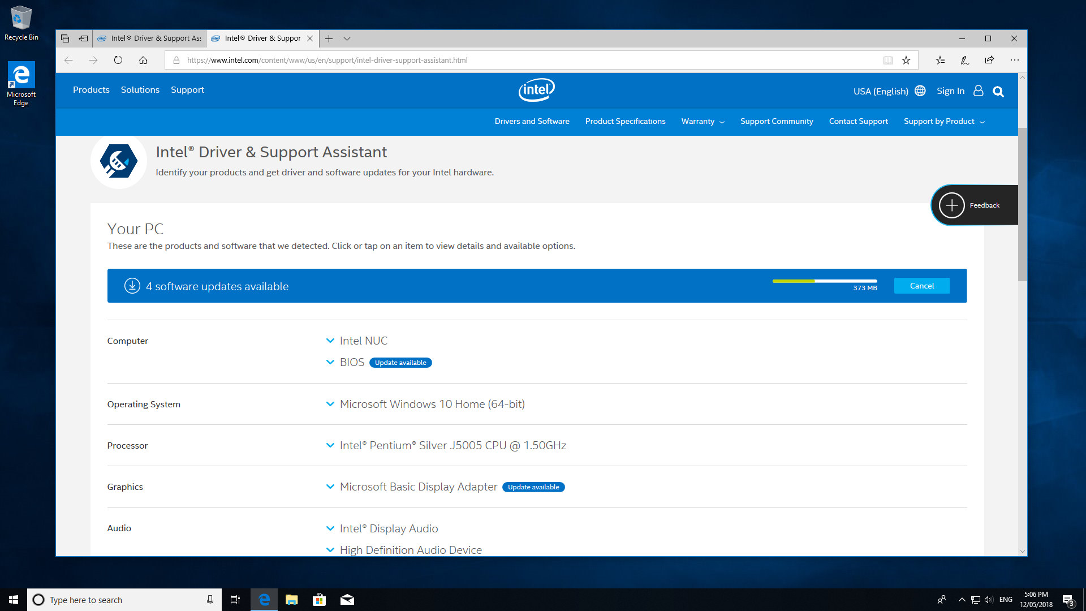Screen dimensions: 1086x611
Task: Click the browser Refresh button
Action: click(x=118, y=60)
